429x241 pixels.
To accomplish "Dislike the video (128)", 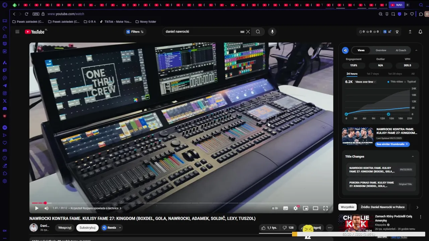I will click(288, 228).
